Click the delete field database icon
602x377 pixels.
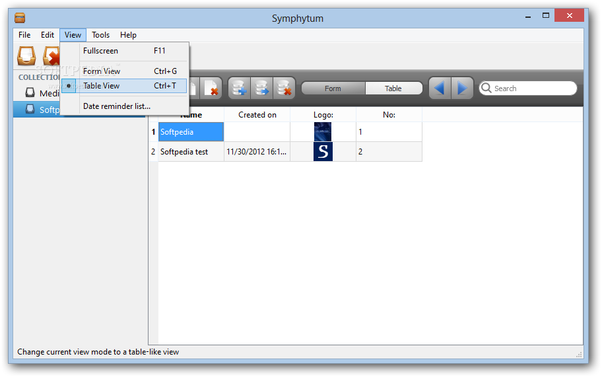pyautogui.click(x=284, y=88)
